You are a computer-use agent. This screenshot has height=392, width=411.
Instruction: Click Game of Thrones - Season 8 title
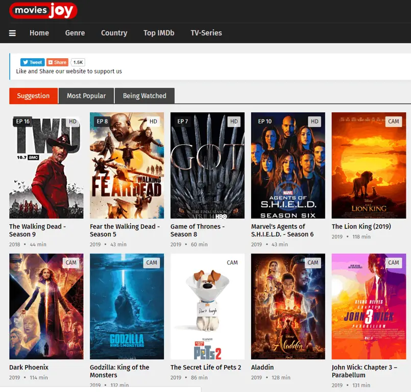click(x=198, y=230)
